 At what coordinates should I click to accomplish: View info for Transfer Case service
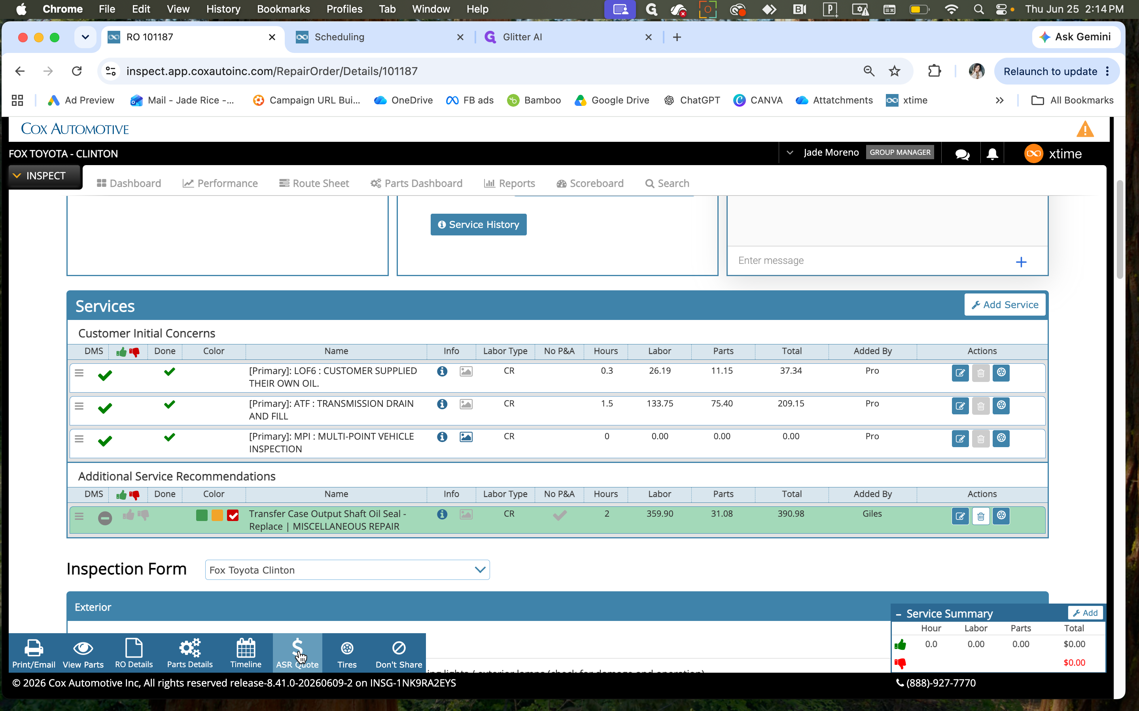click(442, 515)
